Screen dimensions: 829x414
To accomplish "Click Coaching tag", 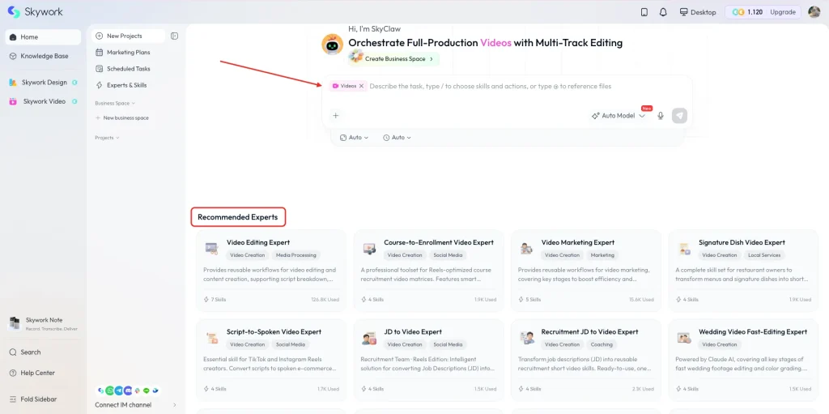I will [x=602, y=344].
